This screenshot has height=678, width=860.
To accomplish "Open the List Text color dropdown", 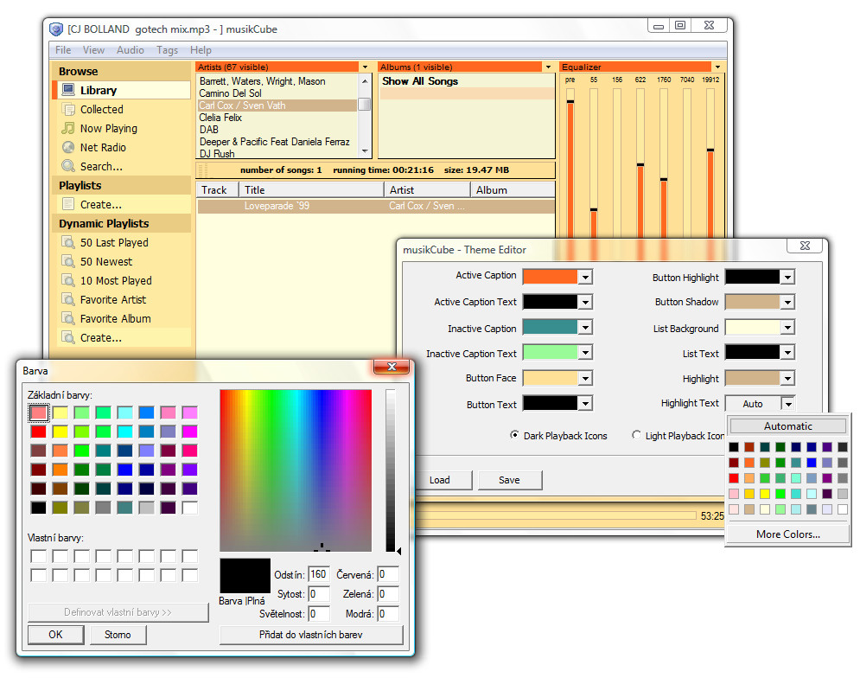I will click(787, 353).
